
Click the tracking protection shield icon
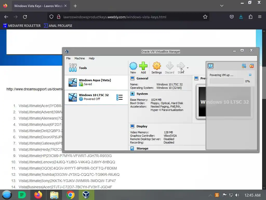click(51, 17)
